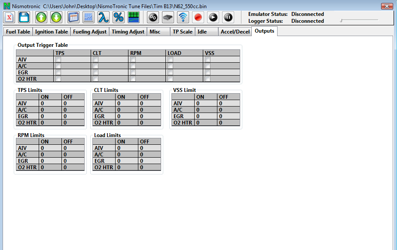Click the red X document icon
This screenshot has width=397, height=250.
pyautogui.click(x=9, y=17)
